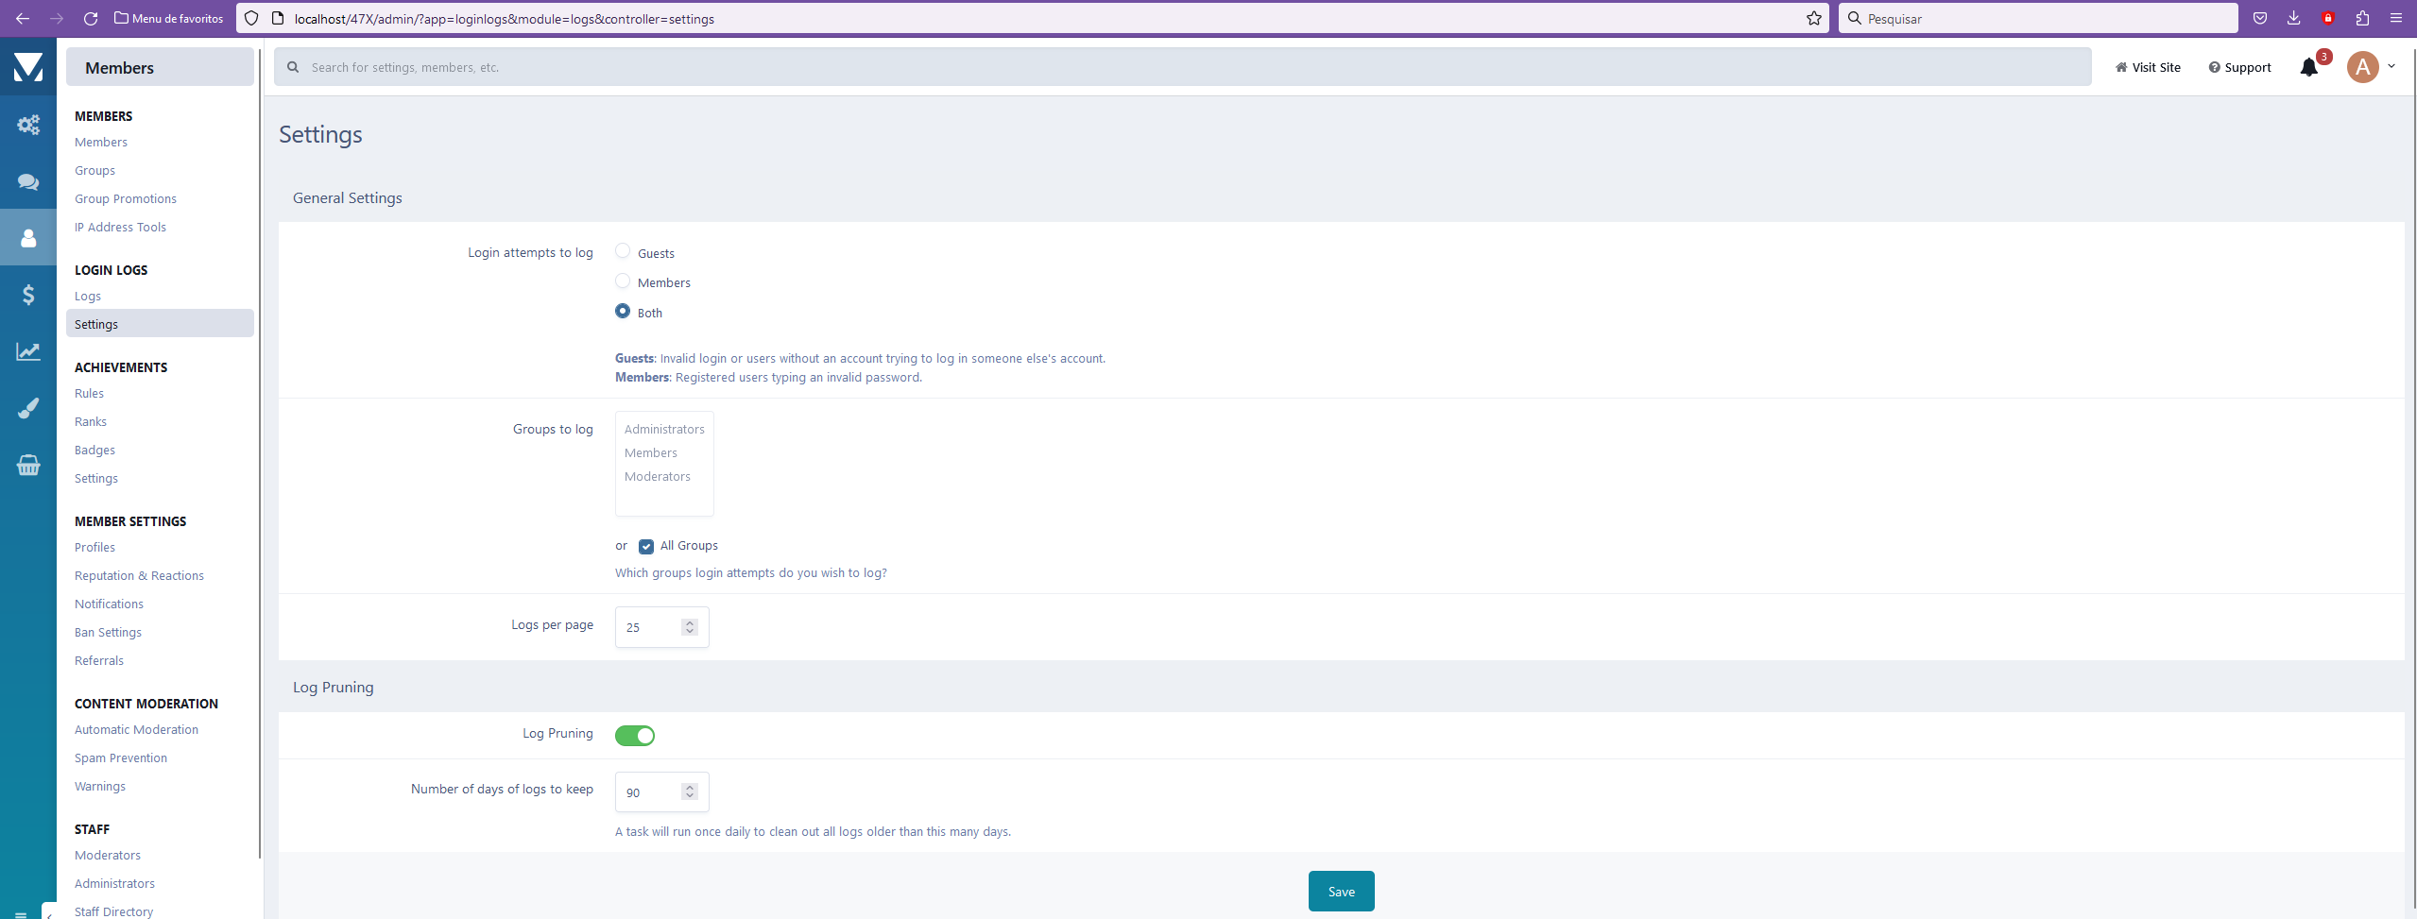Open the Firefox application menu
This screenshot has width=2417, height=919.
[2396, 18]
